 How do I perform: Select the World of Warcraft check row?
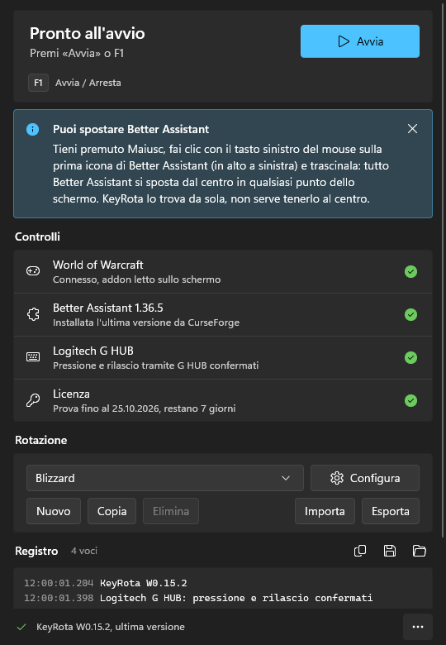pyautogui.click(x=223, y=271)
